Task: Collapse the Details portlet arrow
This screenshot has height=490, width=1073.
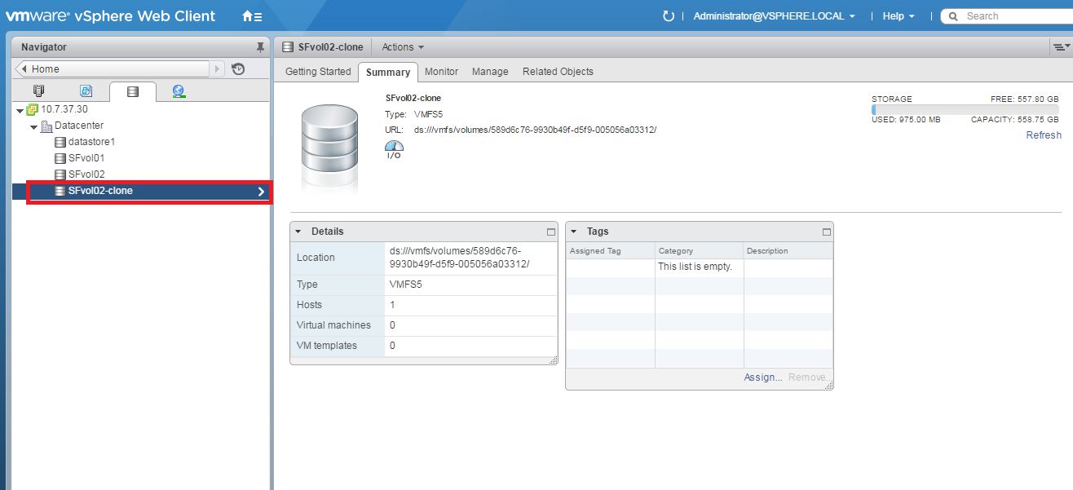Action: coord(298,232)
